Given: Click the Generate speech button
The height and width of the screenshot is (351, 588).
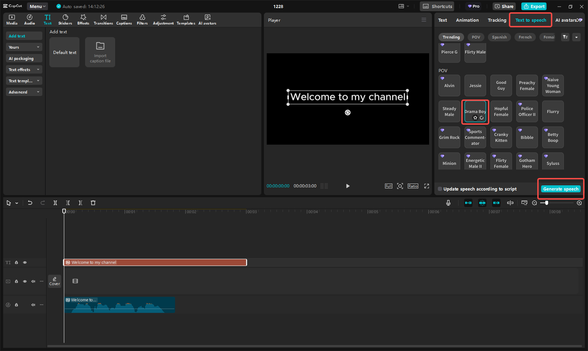Looking at the screenshot, I should coord(560,189).
